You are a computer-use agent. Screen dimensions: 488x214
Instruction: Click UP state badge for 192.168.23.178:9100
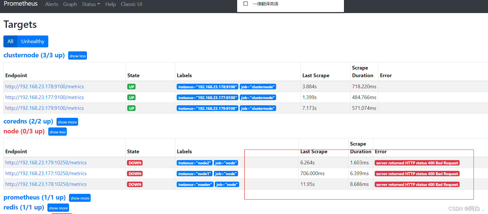[x=132, y=87]
